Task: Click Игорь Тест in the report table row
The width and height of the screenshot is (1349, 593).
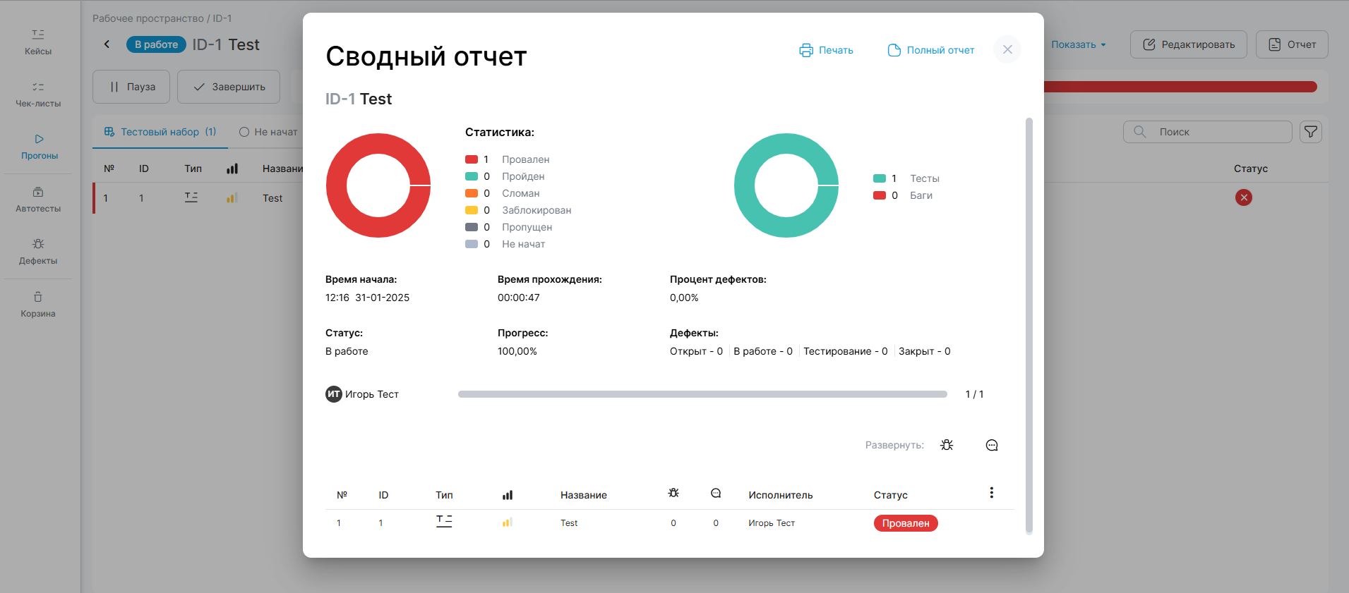Action: [772, 523]
